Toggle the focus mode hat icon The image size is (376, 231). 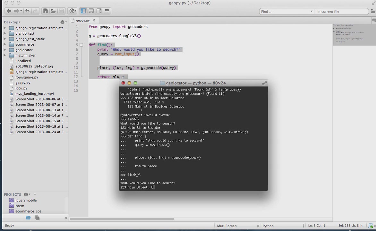tap(107, 11)
